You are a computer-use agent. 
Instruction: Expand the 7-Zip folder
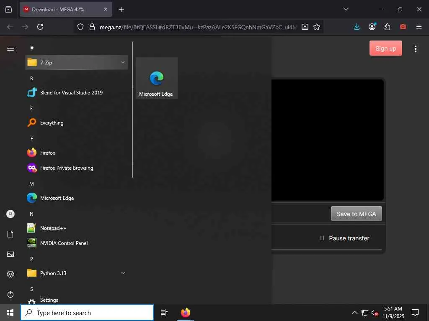[77, 62]
